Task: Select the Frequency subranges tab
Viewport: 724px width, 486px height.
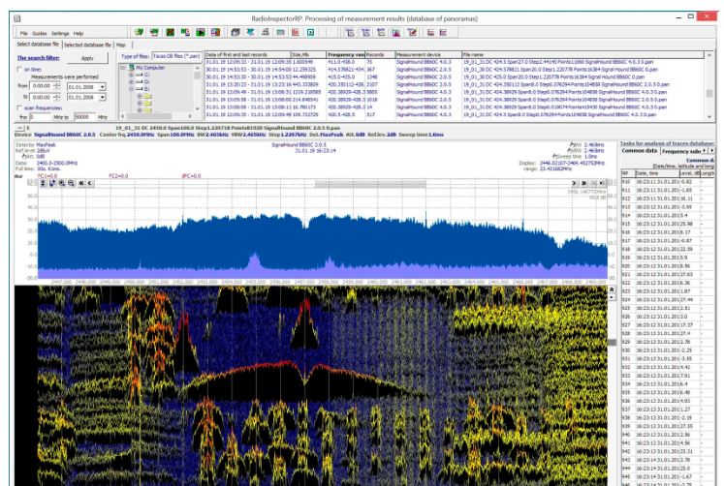Action: 681,151
